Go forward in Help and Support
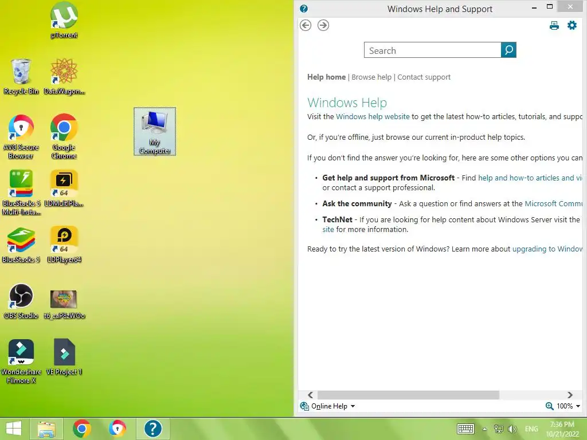The width and height of the screenshot is (587, 440). [x=323, y=25]
